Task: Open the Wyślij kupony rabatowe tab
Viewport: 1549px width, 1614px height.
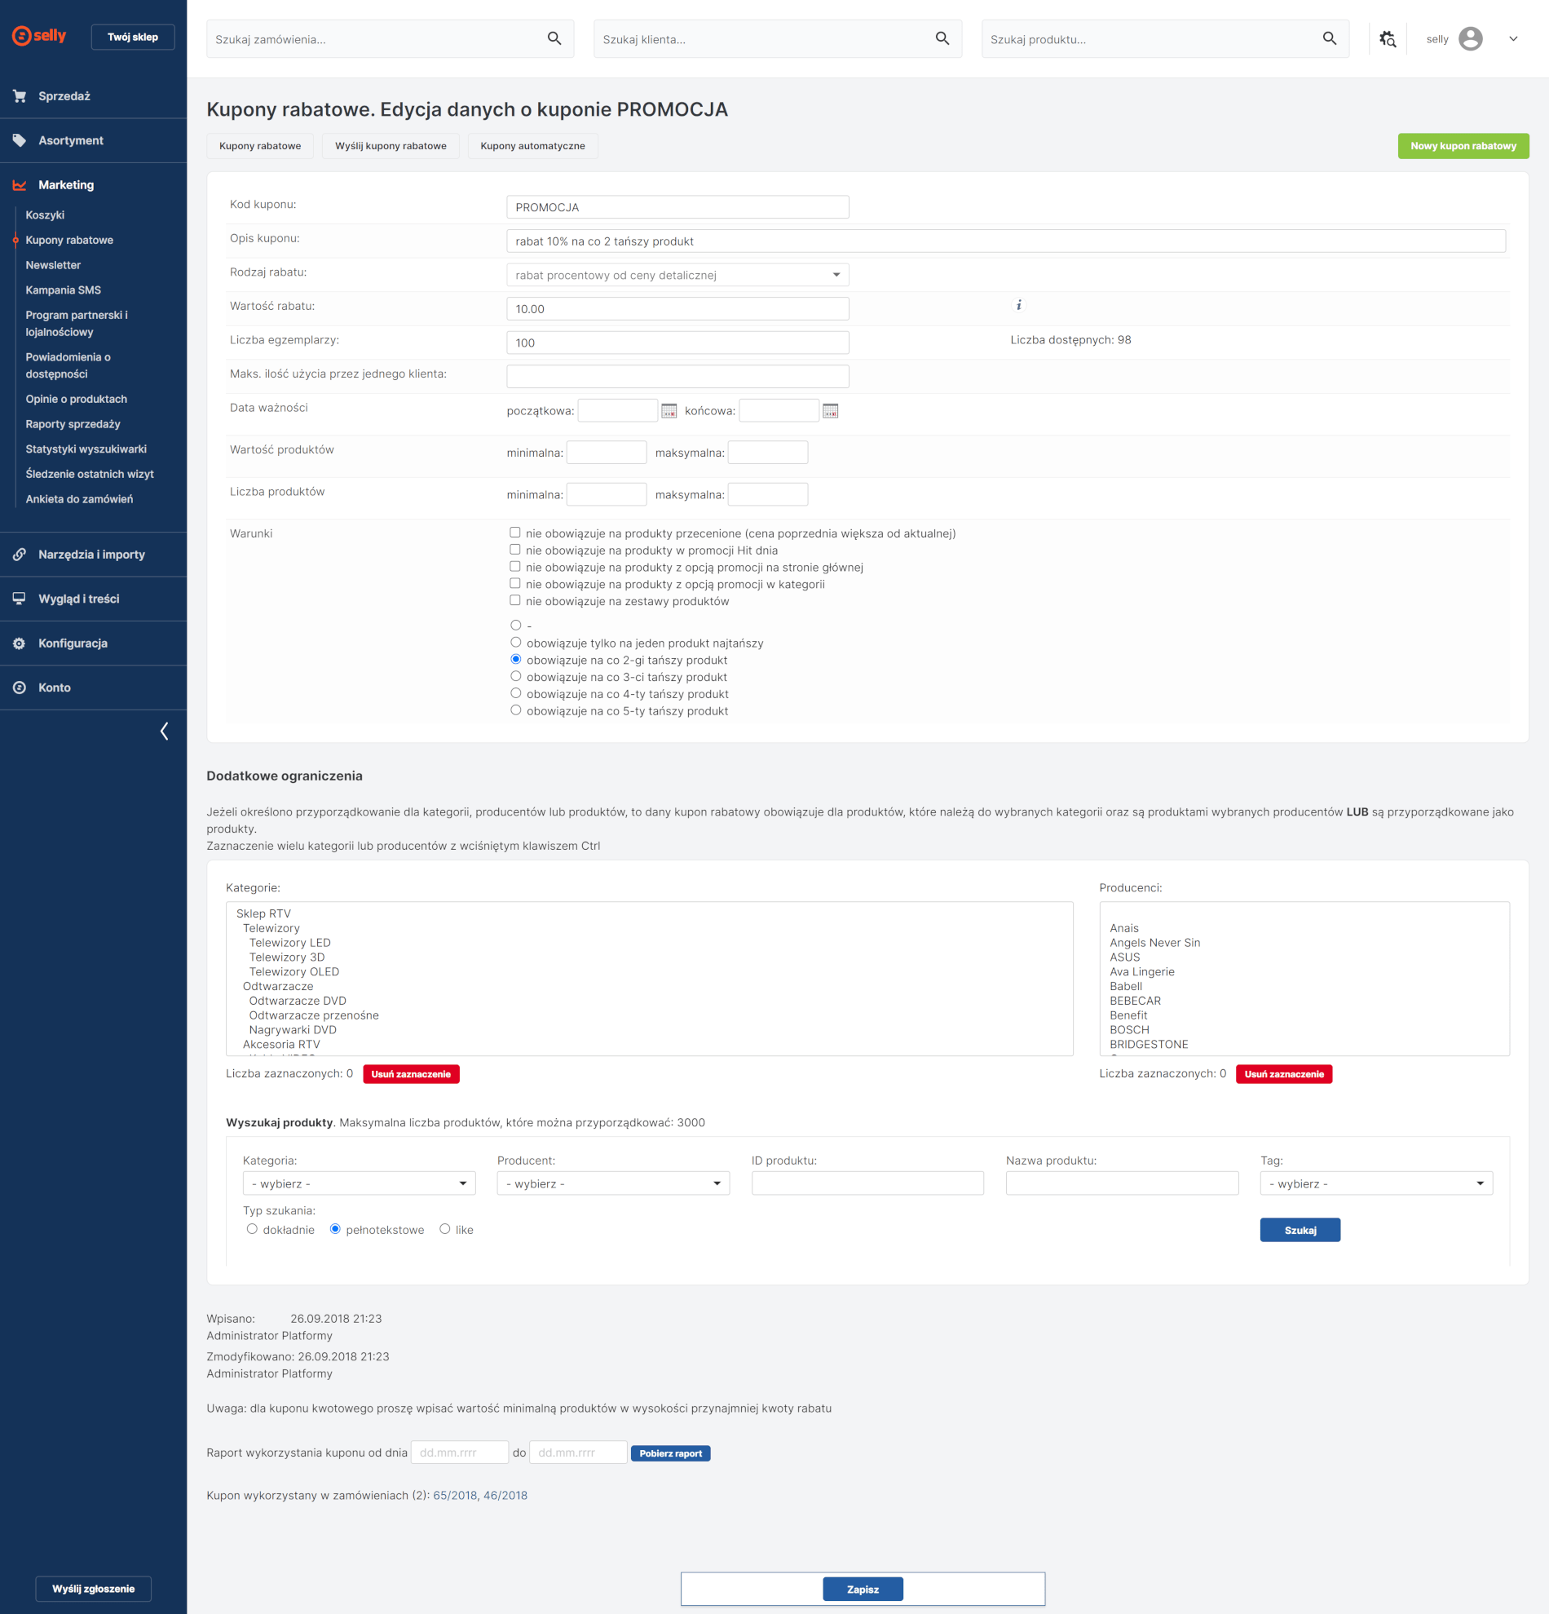Action: point(391,146)
